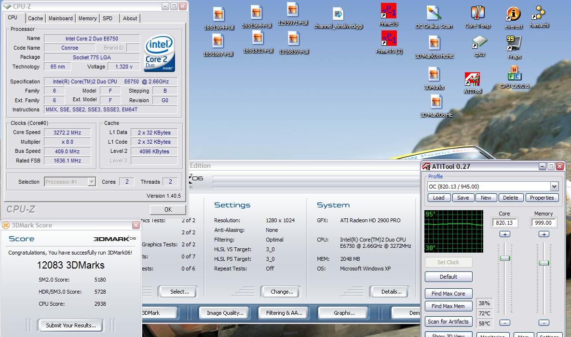571x337 pixels.
Task: Switch to the Memory tab in CPU-Z
Action: tap(88, 18)
